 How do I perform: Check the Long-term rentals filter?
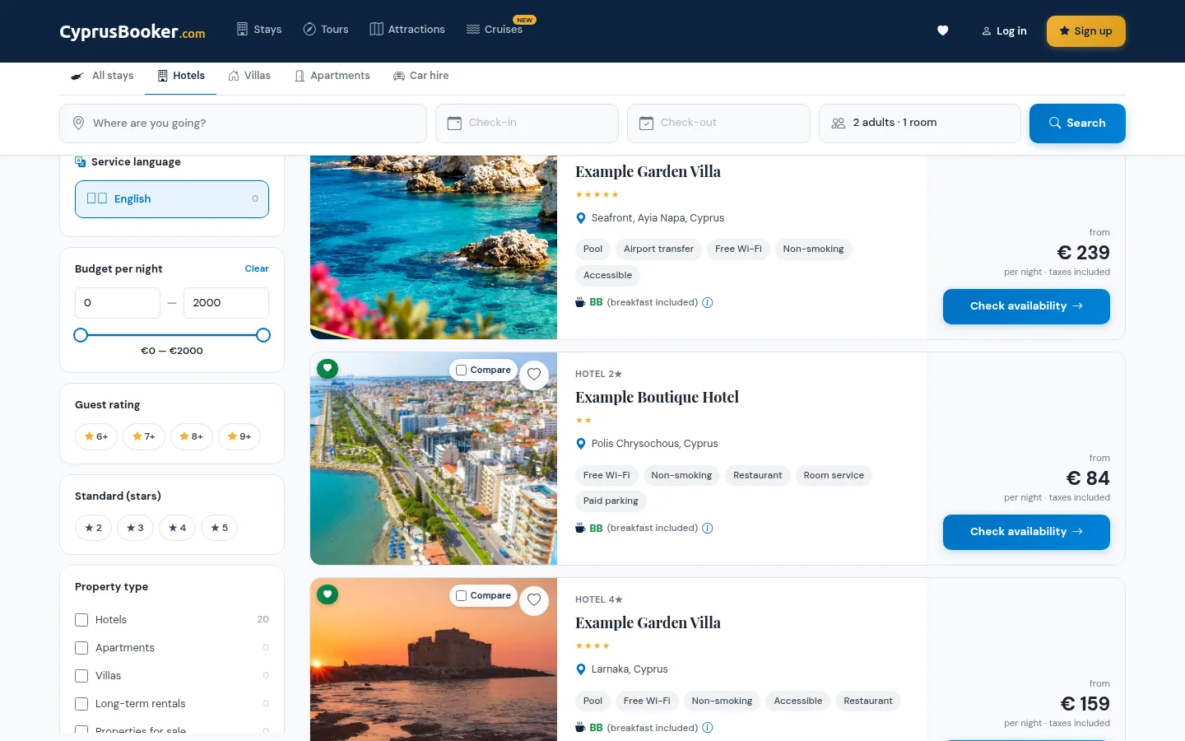click(81, 704)
